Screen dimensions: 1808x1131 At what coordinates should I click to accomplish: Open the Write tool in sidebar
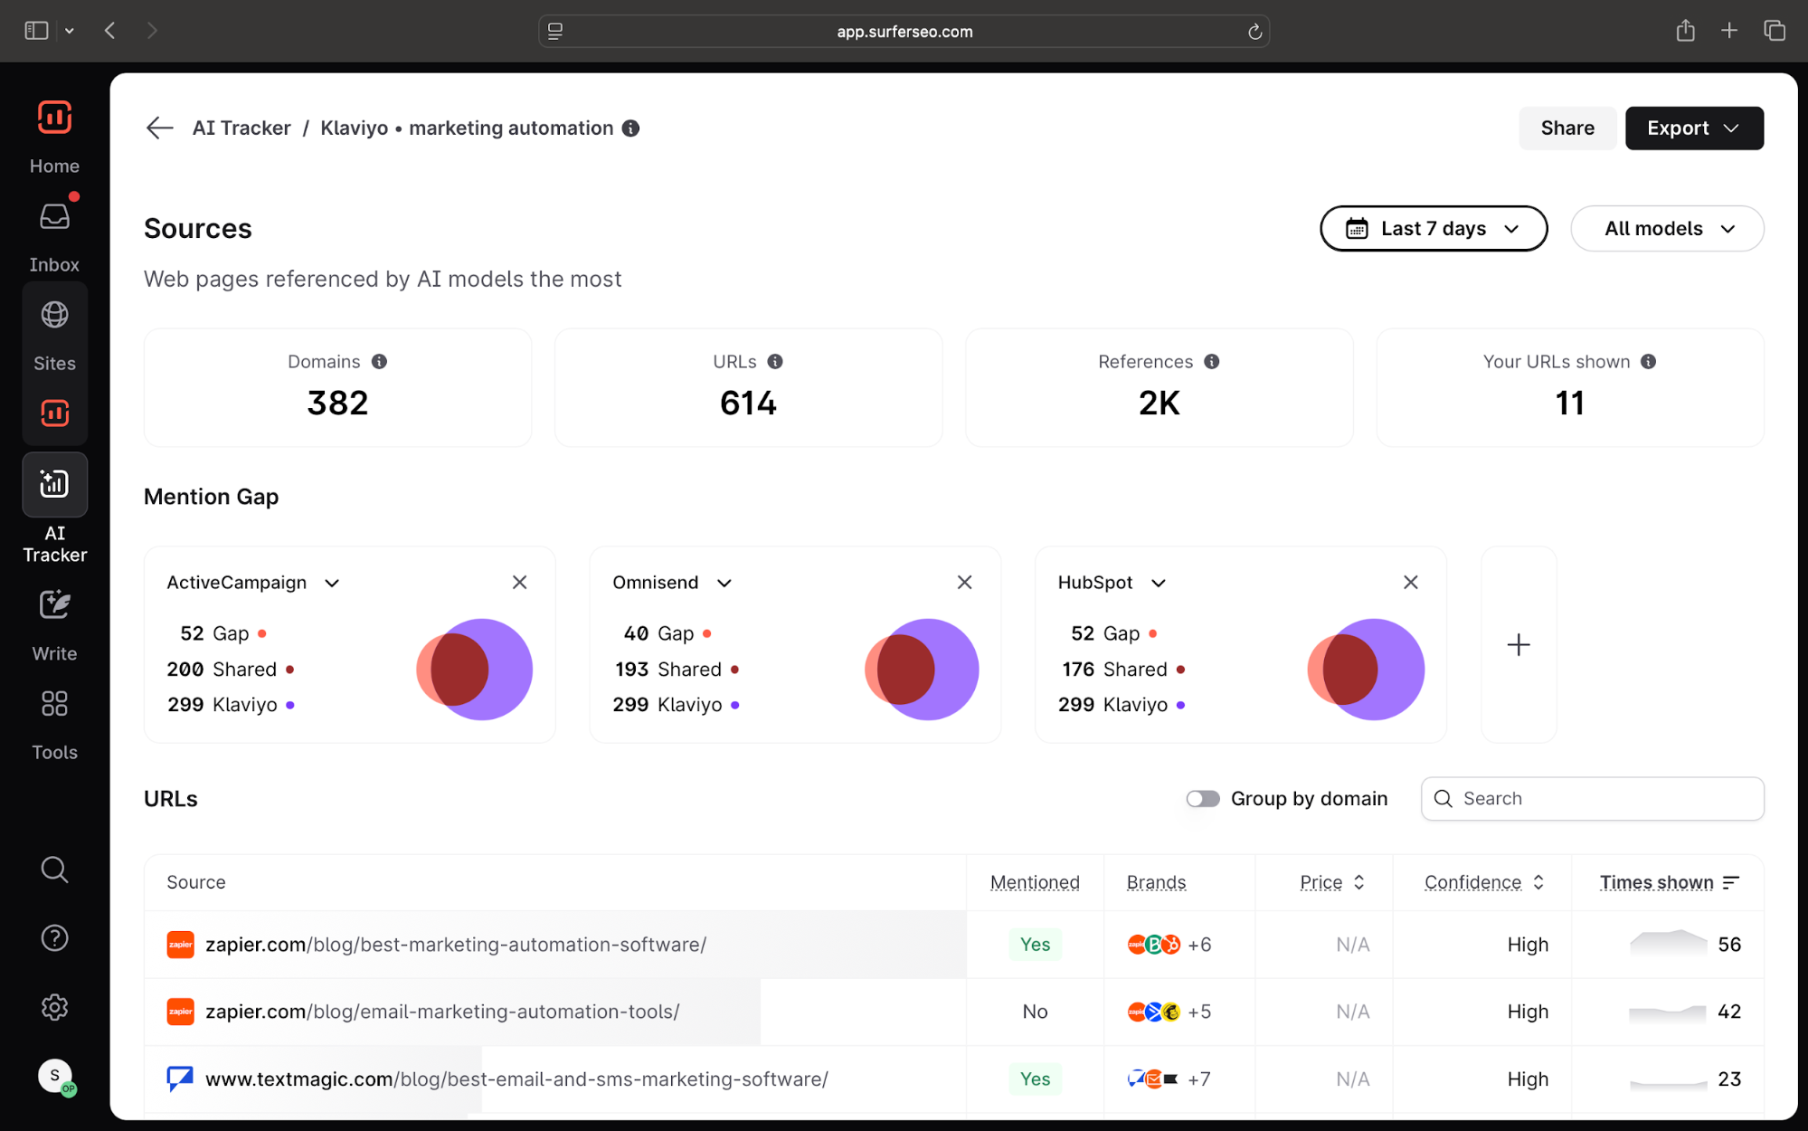coord(54,605)
